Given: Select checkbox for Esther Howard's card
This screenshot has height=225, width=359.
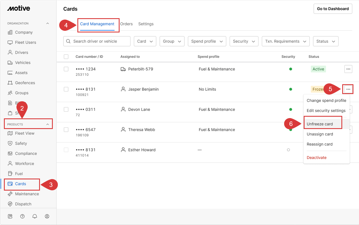Looking at the screenshot, I should point(66,150).
